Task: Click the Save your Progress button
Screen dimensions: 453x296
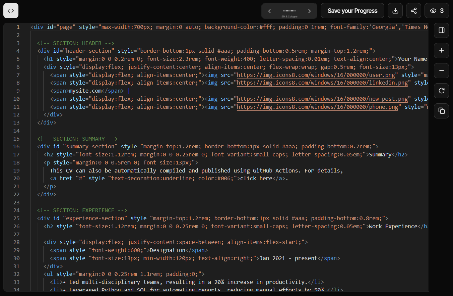Action: [352, 11]
